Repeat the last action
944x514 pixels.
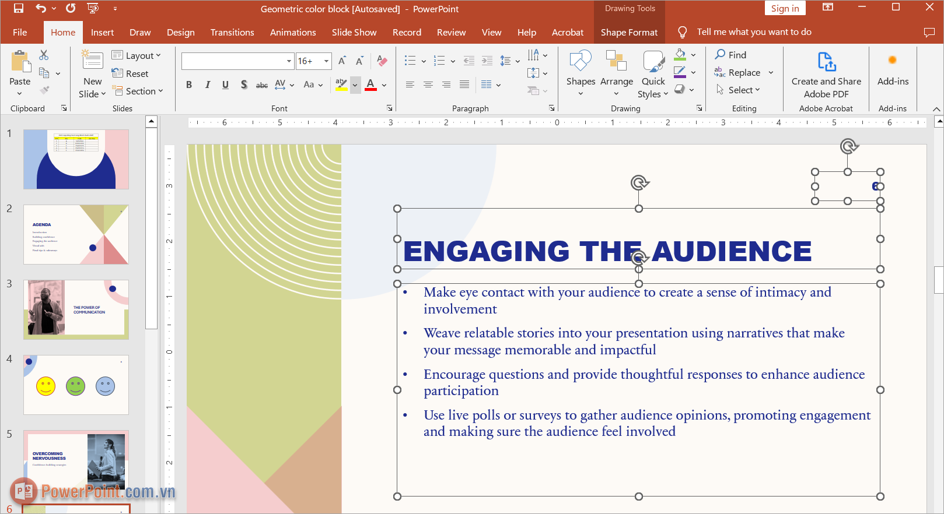[x=71, y=8]
